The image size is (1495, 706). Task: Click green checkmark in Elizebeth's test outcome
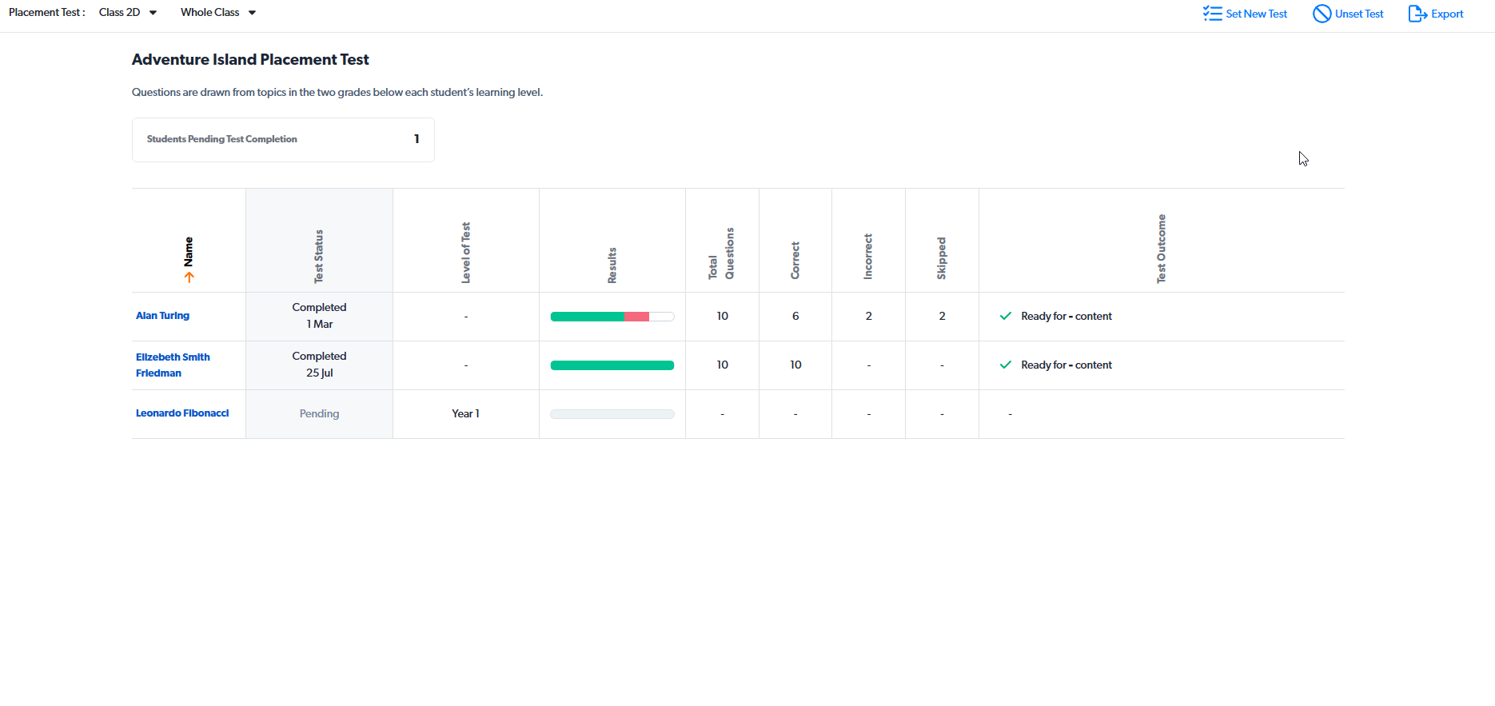tap(1006, 365)
